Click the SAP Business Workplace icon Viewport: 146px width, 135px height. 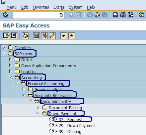(25, 36)
